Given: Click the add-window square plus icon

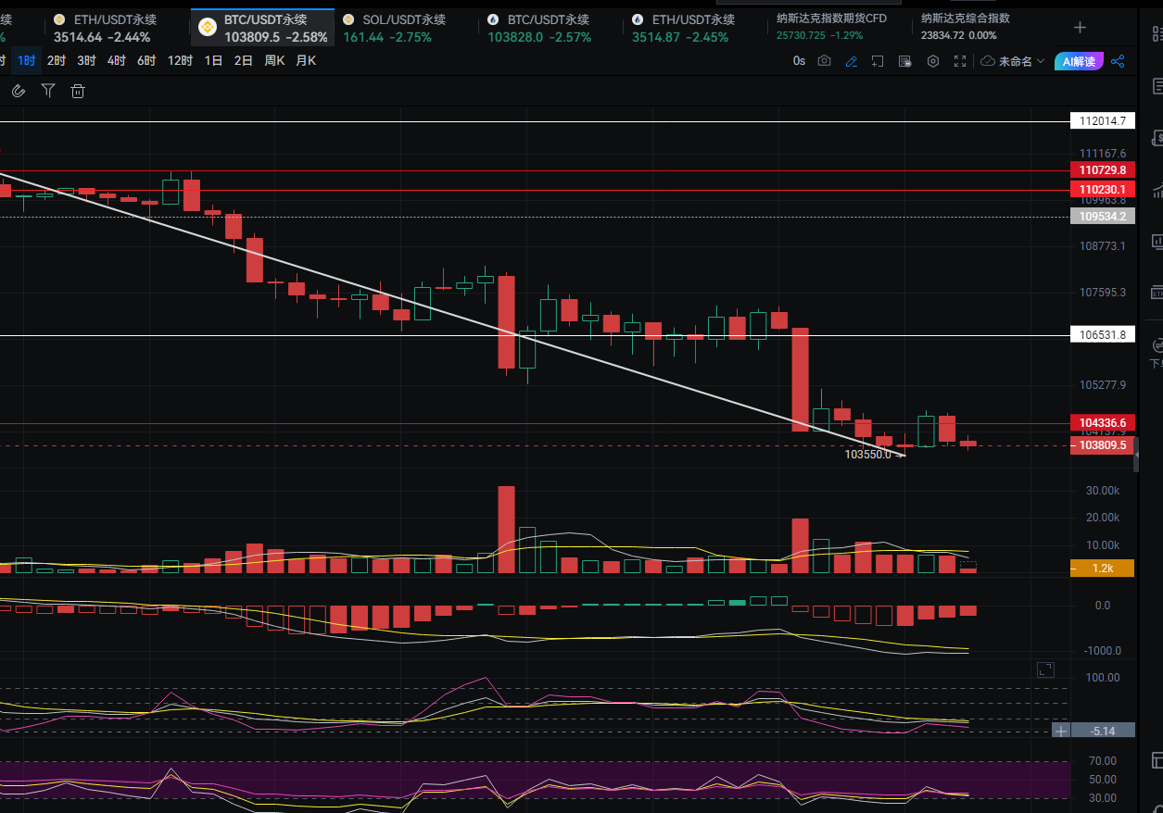Looking at the screenshot, I should coord(879,61).
